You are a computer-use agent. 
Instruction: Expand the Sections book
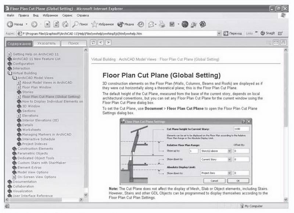29,111
